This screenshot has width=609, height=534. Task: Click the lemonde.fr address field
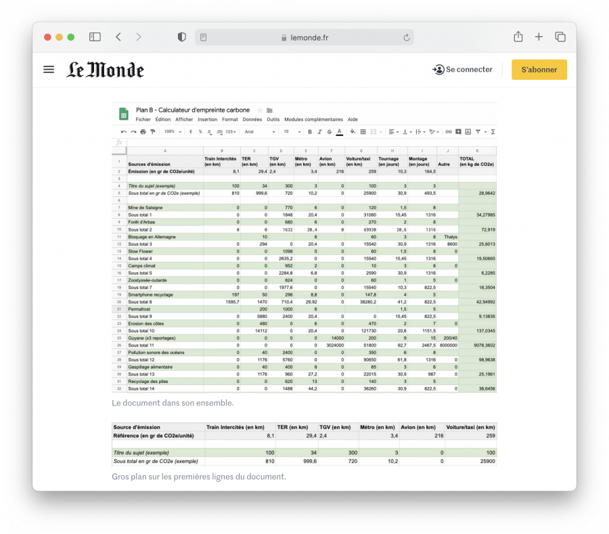(x=304, y=37)
